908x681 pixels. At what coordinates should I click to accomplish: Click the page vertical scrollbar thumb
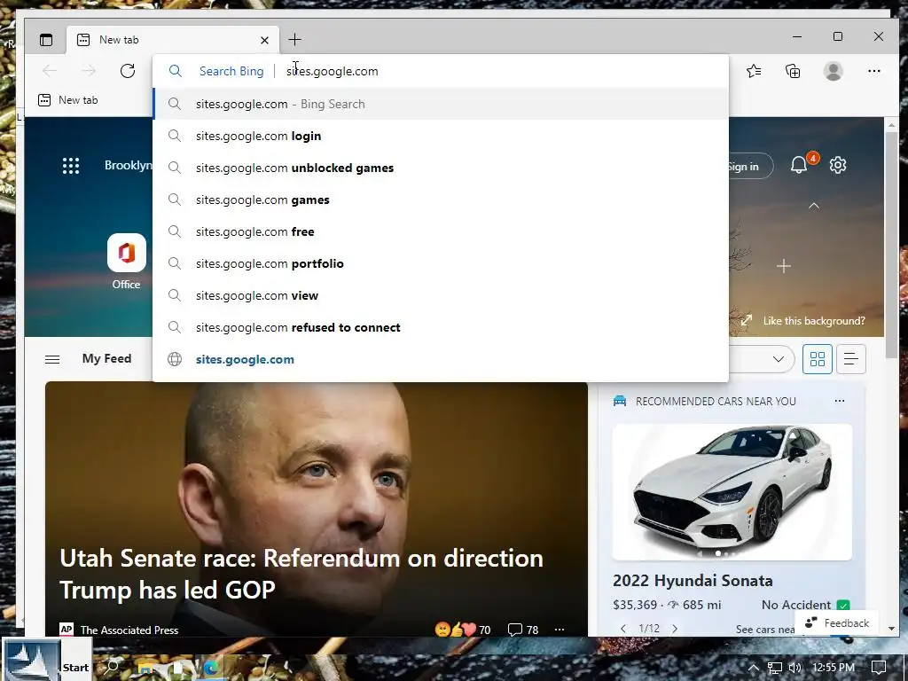pos(891,245)
